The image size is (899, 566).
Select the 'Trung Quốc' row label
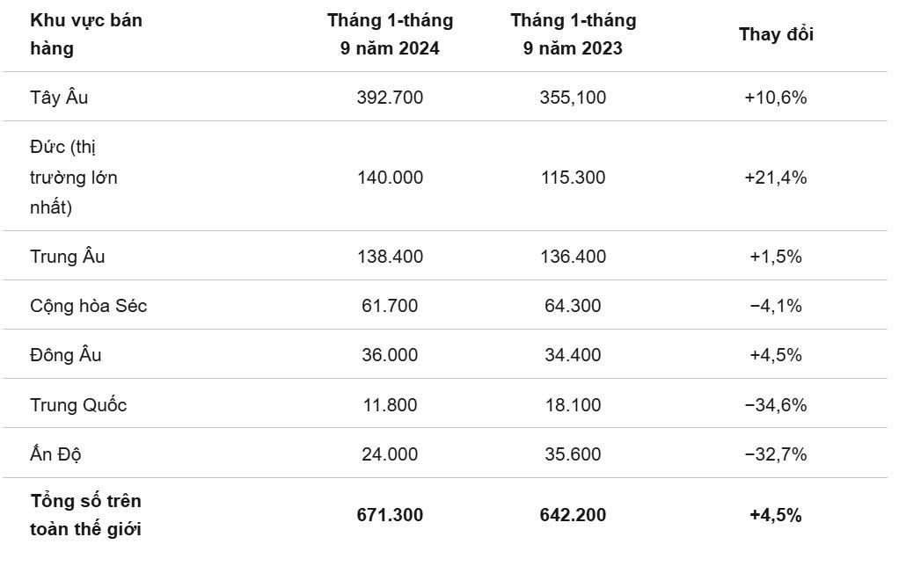coord(78,405)
